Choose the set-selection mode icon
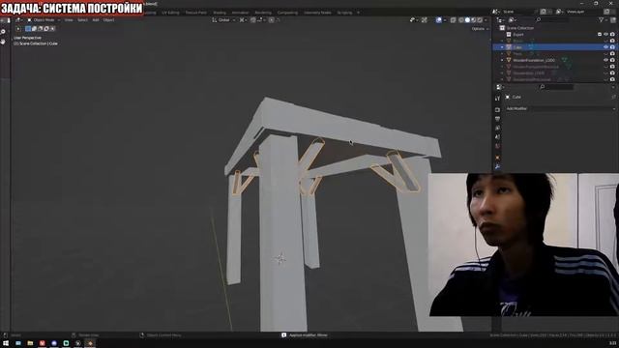 pyautogui.click(x=28, y=28)
